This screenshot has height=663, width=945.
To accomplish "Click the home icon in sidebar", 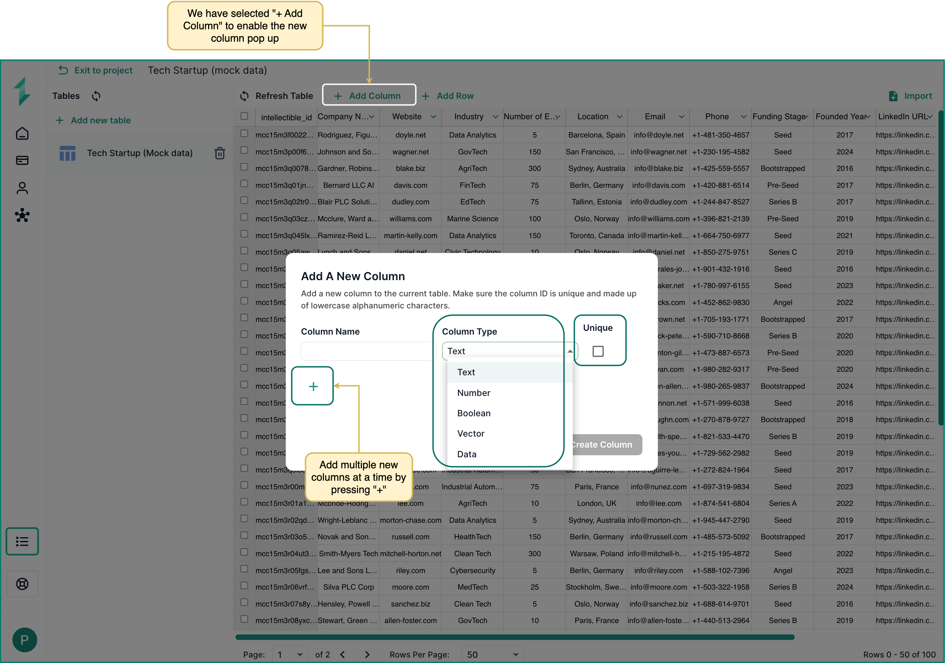I will click(x=22, y=133).
